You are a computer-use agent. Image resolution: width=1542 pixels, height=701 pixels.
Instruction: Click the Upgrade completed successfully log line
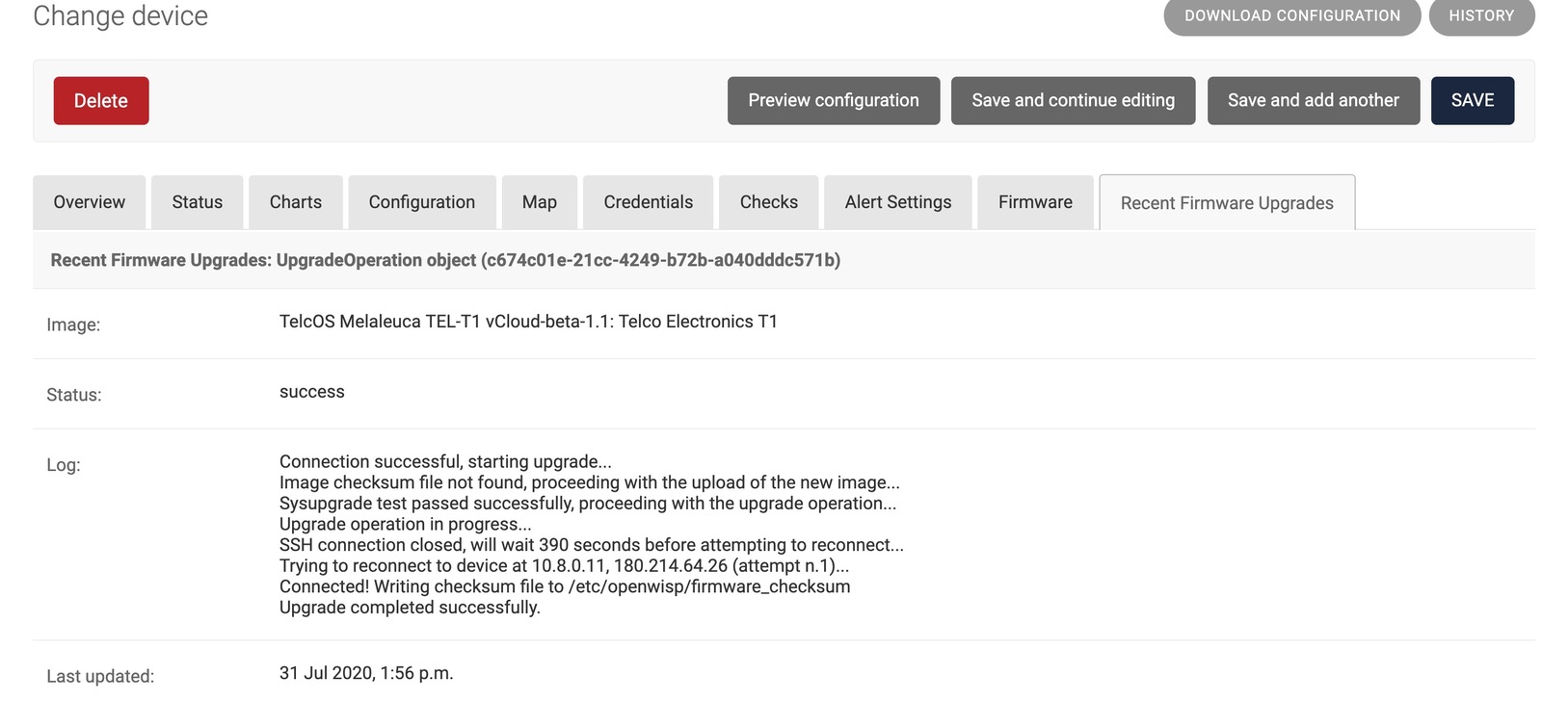pos(410,608)
